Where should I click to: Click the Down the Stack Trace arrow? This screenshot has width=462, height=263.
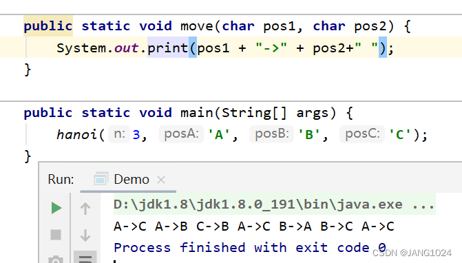coord(85,235)
